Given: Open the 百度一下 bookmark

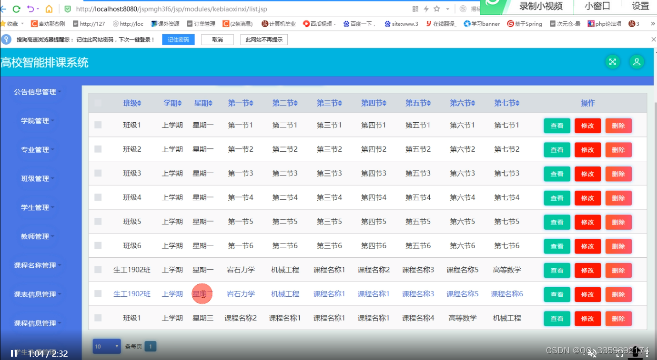Looking at the screenshot, I should coord(359,24).
